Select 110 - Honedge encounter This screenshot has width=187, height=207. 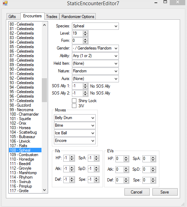pyautogui.click(x=25, y=159)
